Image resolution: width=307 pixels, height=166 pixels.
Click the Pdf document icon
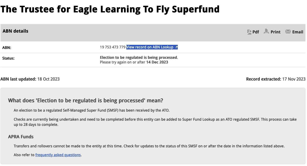[x=249, y=32]
